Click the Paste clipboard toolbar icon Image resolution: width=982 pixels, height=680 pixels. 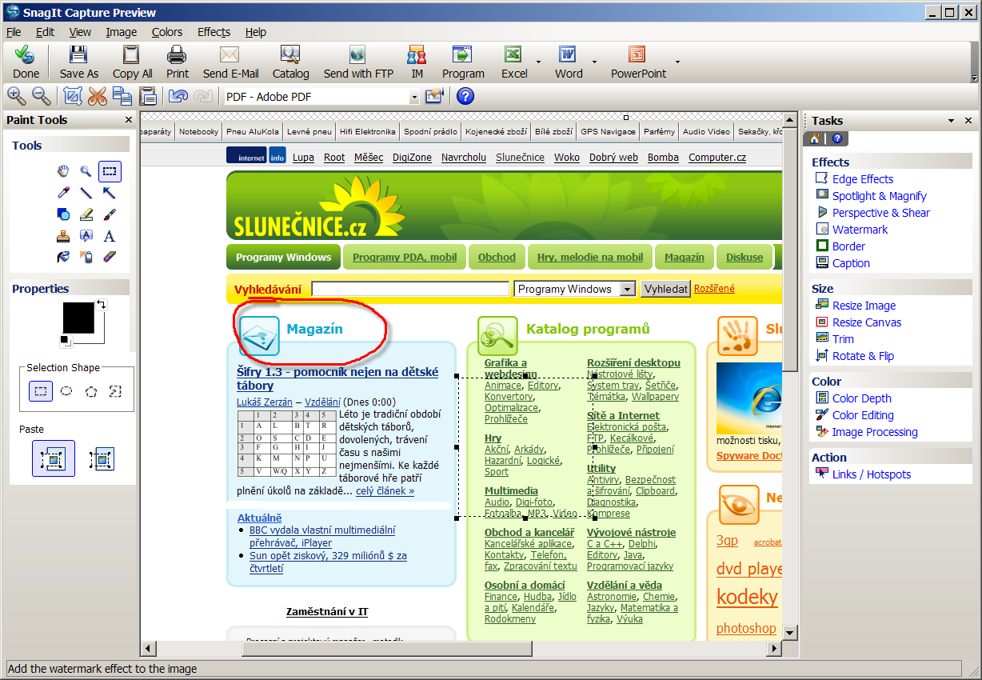click(x=147, y=96)
